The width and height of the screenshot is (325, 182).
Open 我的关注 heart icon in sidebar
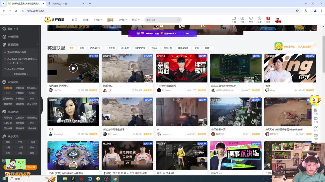4,29
